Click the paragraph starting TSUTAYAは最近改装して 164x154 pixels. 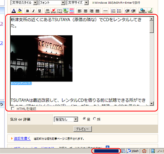[x=78, y=100]
